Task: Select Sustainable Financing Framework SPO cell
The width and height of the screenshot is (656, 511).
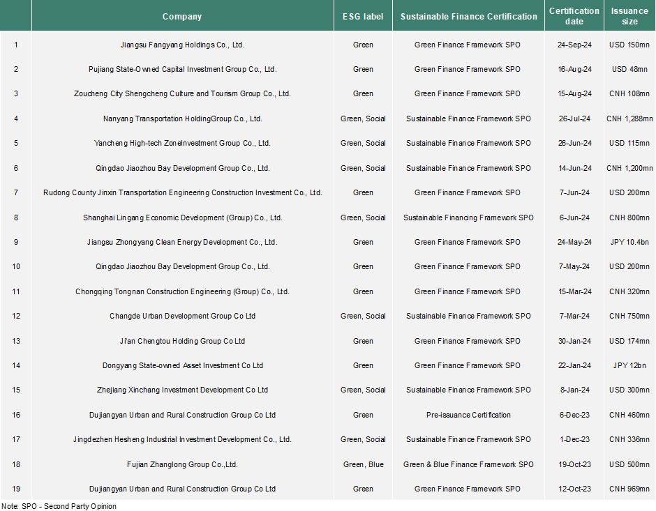Action: tap(468, 218)
